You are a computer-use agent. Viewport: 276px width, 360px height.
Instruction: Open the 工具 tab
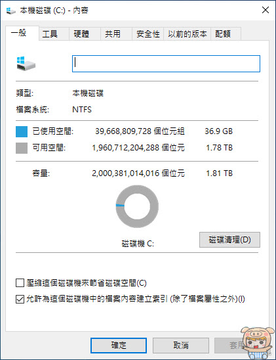tap(54, 34)
